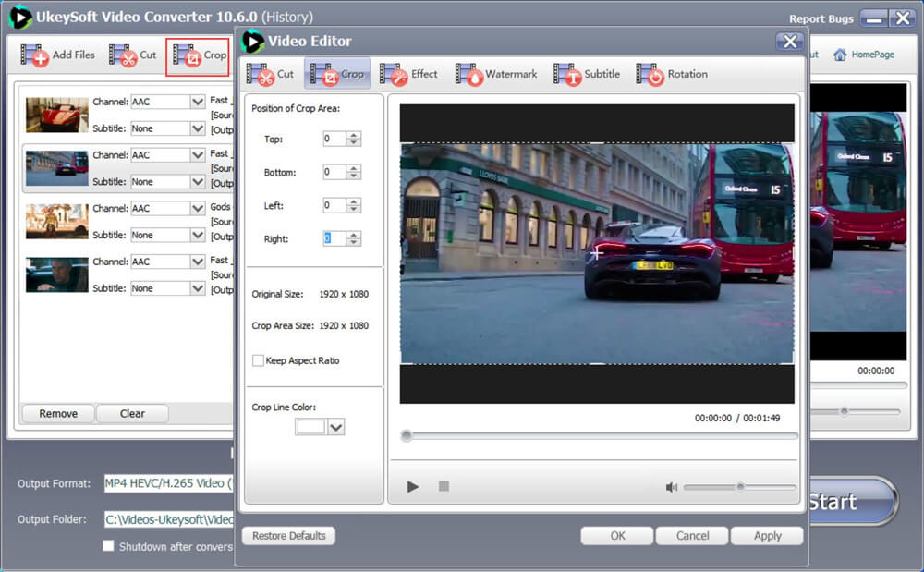
Task: Click the editor volume slider handle
Action: 740,487
